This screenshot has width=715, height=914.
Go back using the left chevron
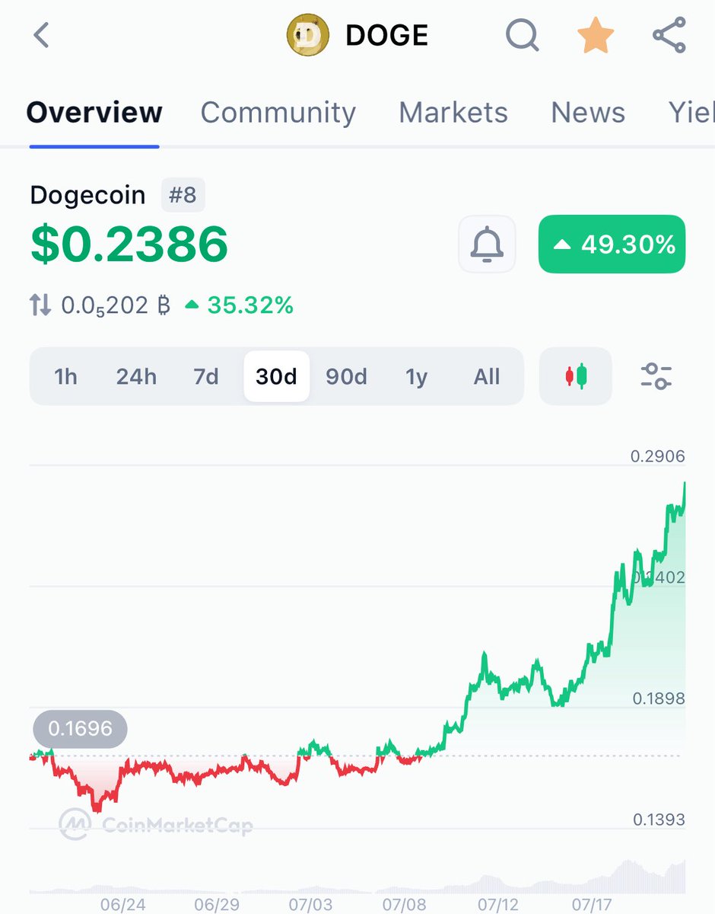[x=41, y=36]
